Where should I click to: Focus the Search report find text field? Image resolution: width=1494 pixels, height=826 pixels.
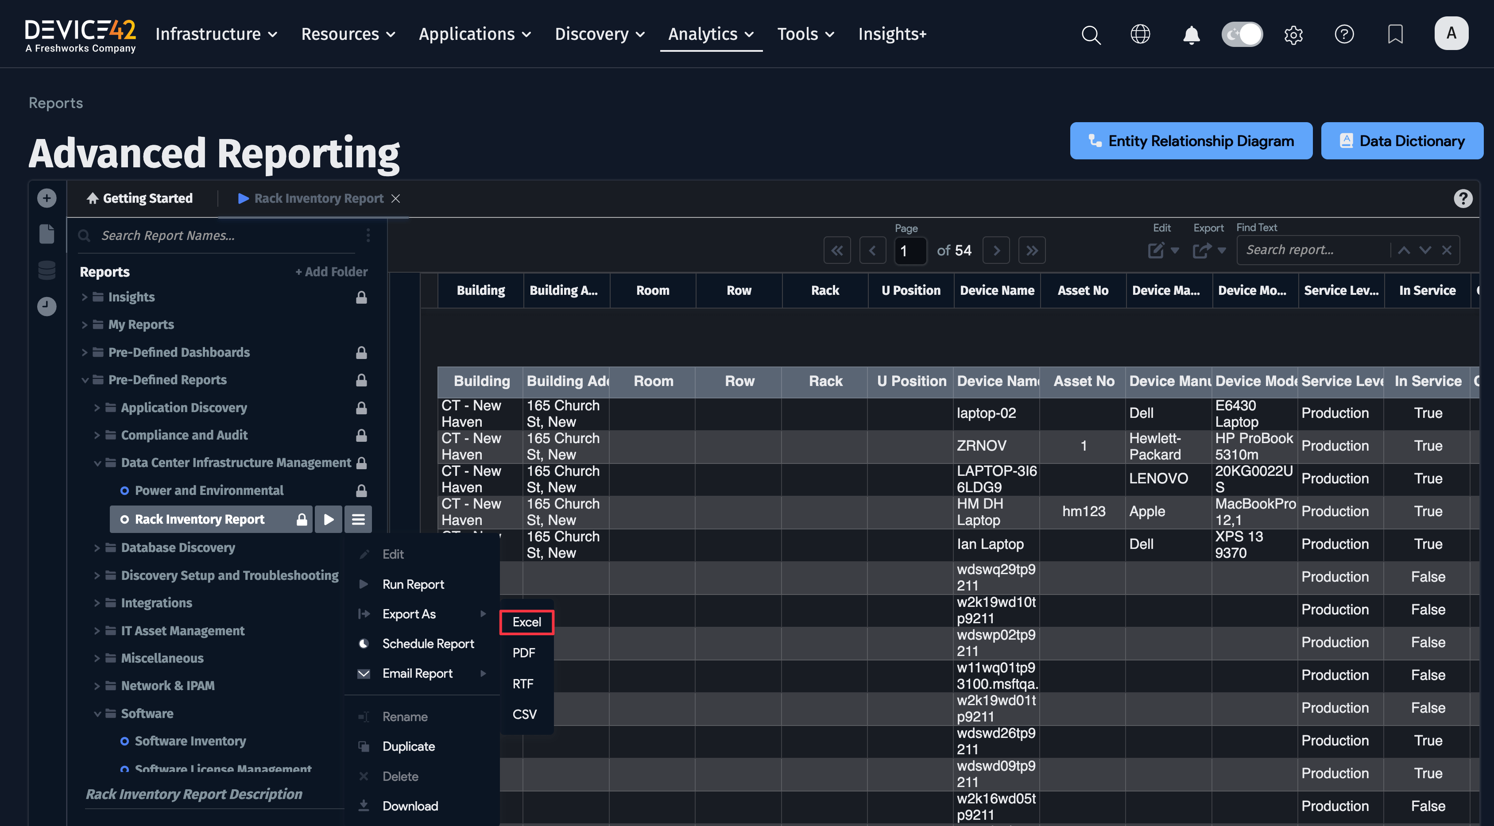1314,250
